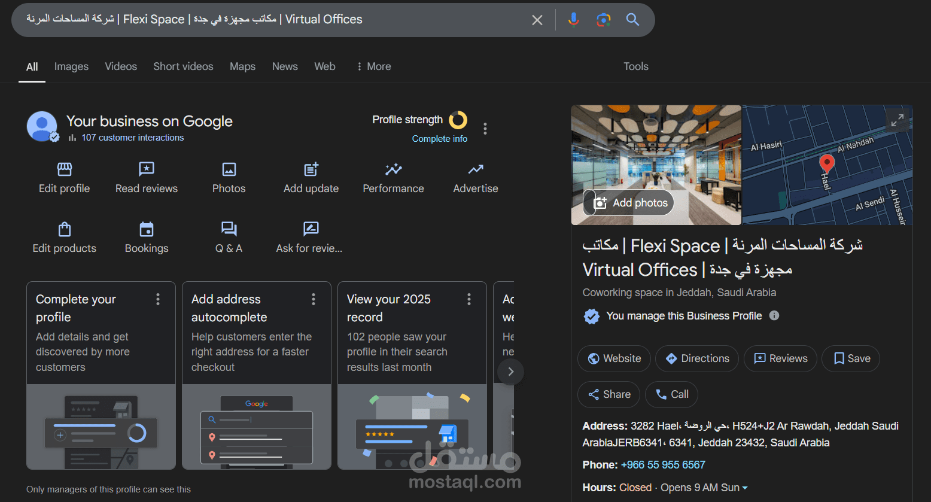The height and width of the screenshot is (502, 931).
Task: Open Edit profile storefront icon
Action: 65,169
